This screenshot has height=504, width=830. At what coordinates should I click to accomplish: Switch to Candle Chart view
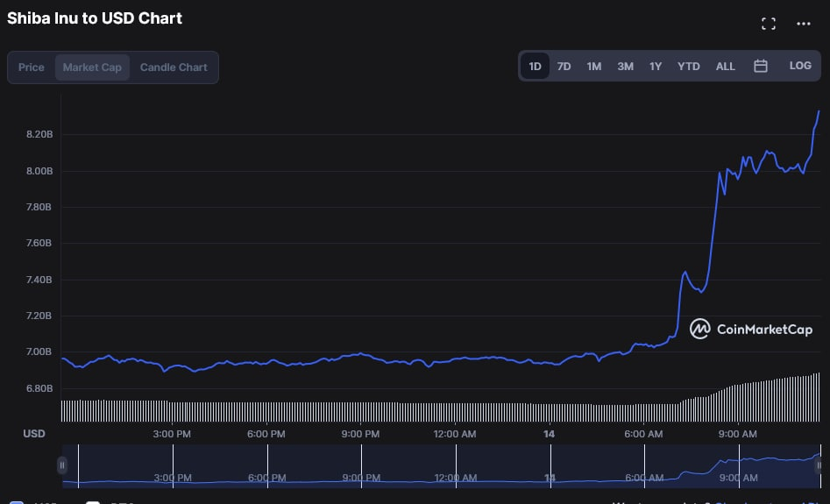(174, 67)
